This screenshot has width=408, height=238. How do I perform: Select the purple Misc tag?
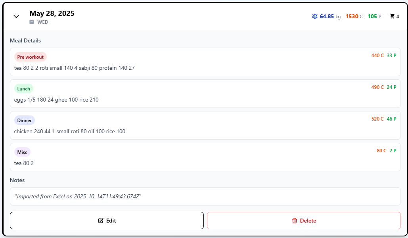[x=22, y=152]
